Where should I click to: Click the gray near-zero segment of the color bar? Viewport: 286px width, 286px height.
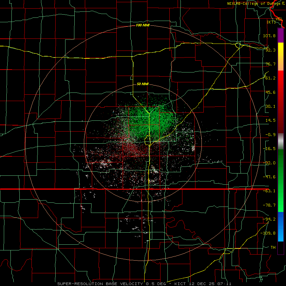281,141
